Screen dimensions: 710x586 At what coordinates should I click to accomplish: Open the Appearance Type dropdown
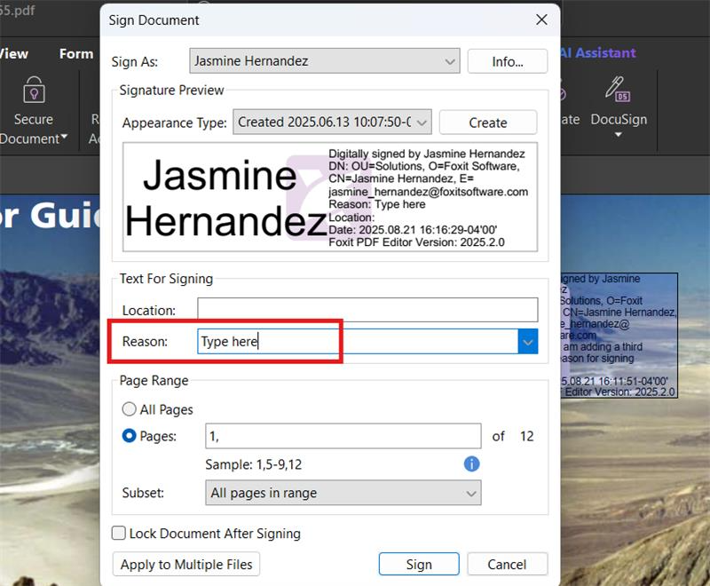tap(332, 123)
